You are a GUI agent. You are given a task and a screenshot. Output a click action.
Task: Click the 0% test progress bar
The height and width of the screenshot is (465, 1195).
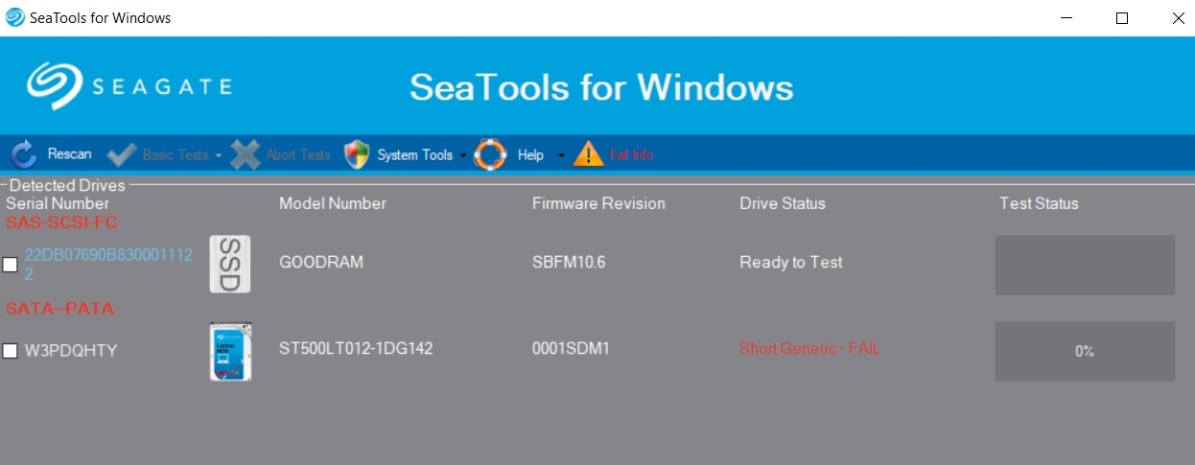click(x=1085, y=351)
